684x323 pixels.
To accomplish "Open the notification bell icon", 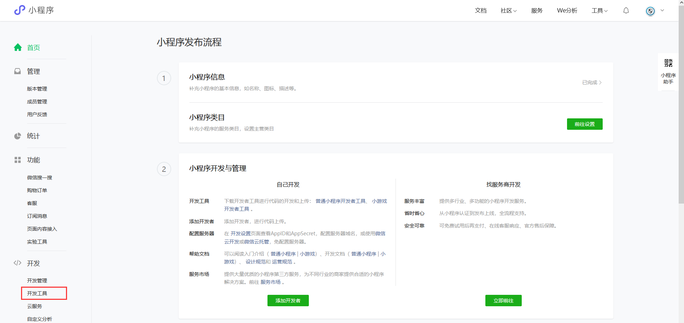I will point(626,11).
